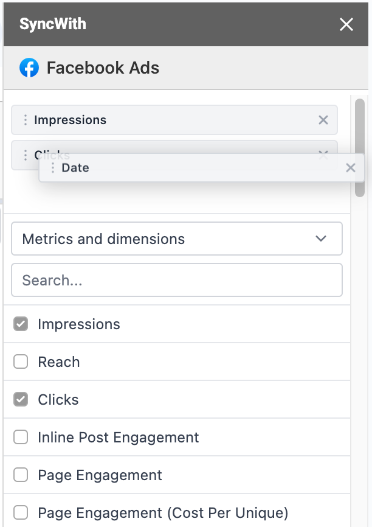Grab the Impressions chip drag handle

25,120
